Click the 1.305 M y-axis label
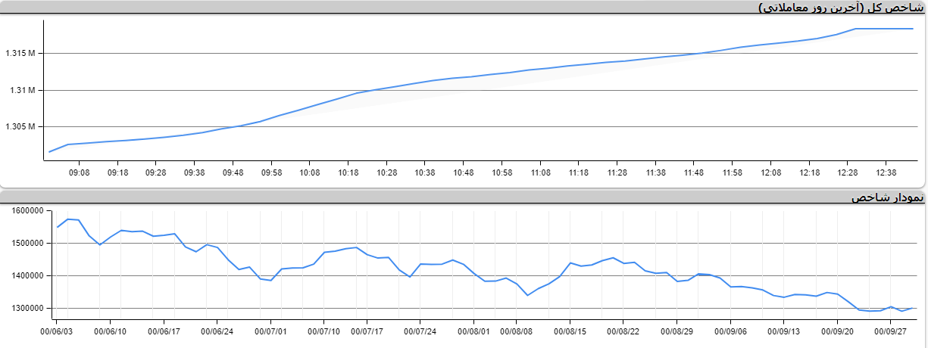The height and width of the screenshot is (348, 928). coord(20,126)
